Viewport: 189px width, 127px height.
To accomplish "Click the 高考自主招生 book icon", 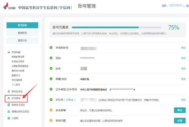I will pos(9,105).
